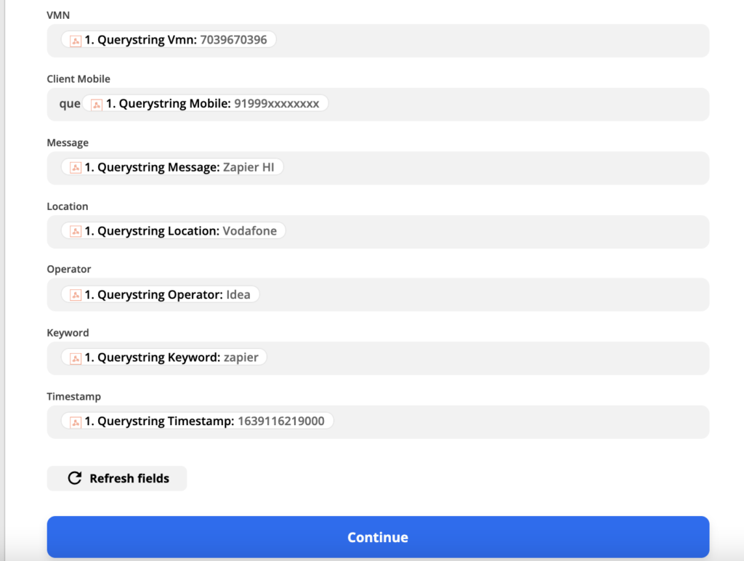Click the webhook icon in the Message pill
This screenshot has width=744, height=561.
[76, 168]
